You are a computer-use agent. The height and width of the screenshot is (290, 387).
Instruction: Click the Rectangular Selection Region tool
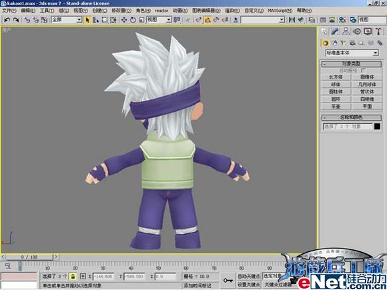105,20
